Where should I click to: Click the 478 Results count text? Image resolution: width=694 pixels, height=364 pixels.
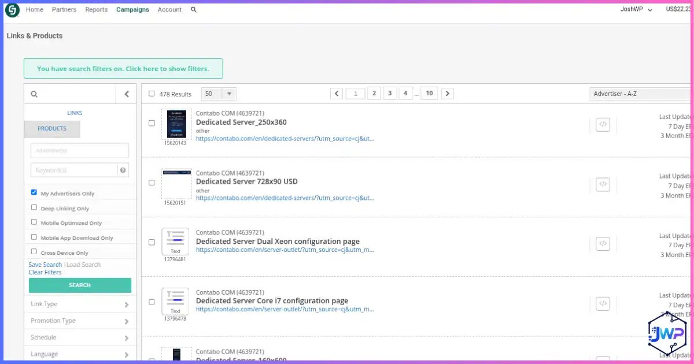175,94
